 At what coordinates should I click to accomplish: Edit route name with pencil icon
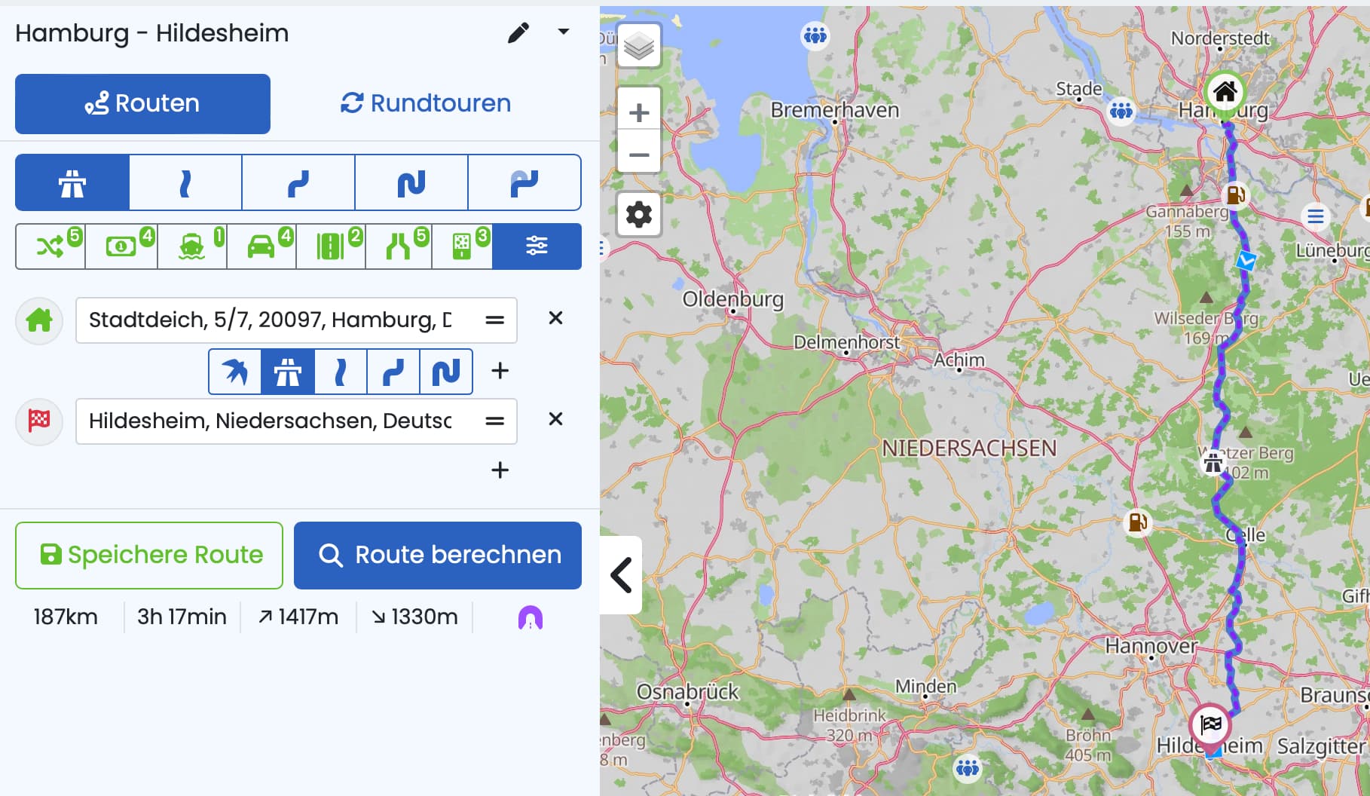tap(518, 32)
